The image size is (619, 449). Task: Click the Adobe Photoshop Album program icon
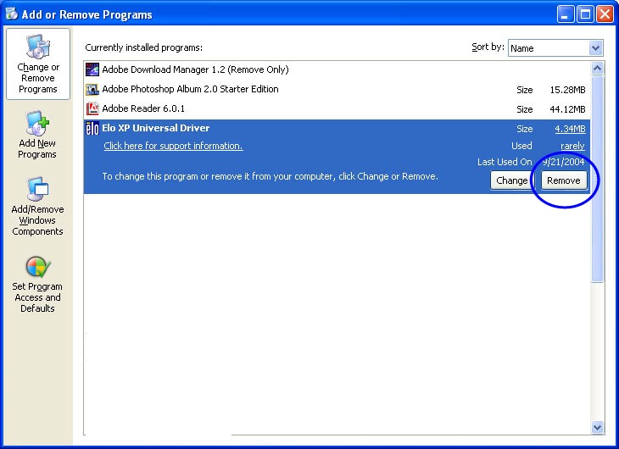pos(92,89)
